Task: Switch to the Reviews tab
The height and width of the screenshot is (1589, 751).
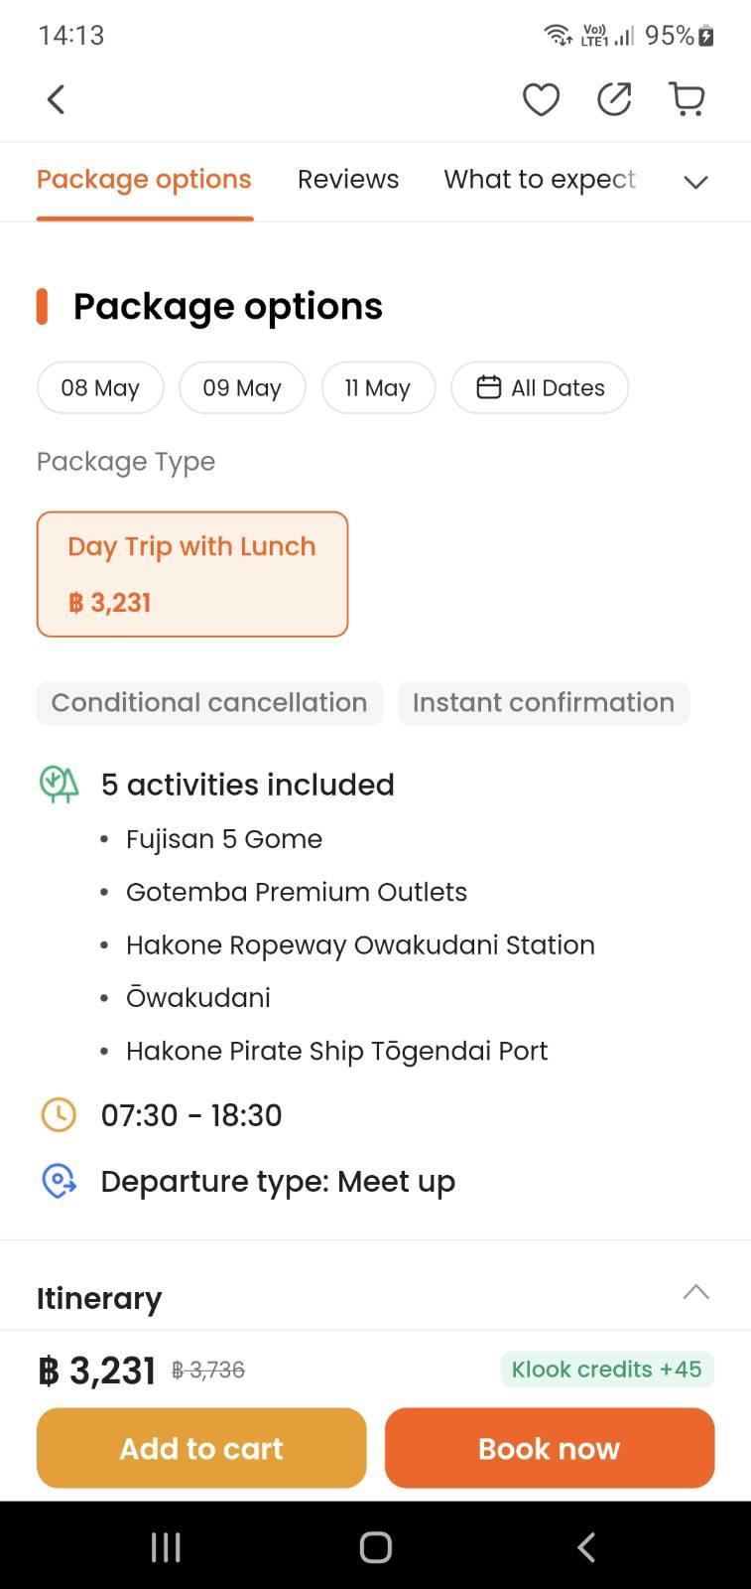Action: 348,180
